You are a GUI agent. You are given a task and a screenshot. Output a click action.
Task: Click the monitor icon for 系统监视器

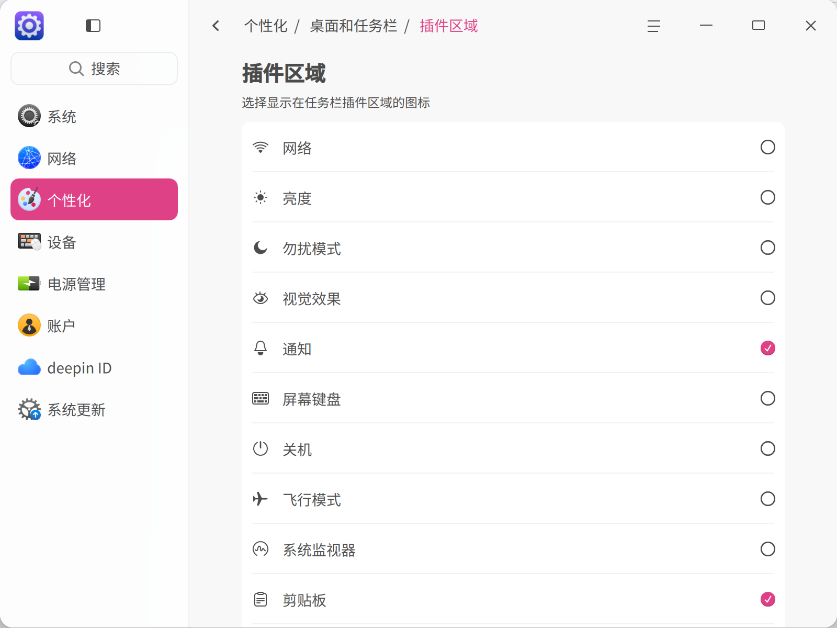261,549
